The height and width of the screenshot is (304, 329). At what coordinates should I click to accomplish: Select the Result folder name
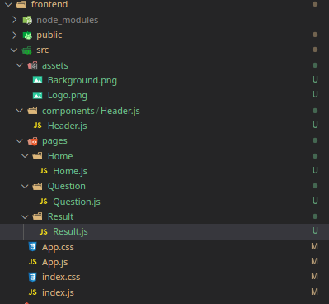(x=60, y=216)
